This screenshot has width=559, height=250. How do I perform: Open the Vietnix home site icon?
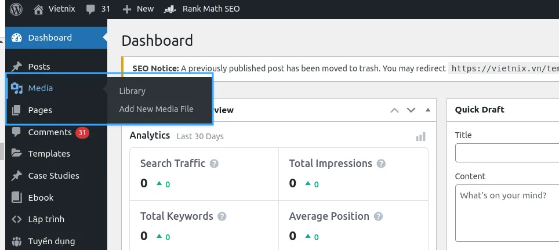click(38, 9)
